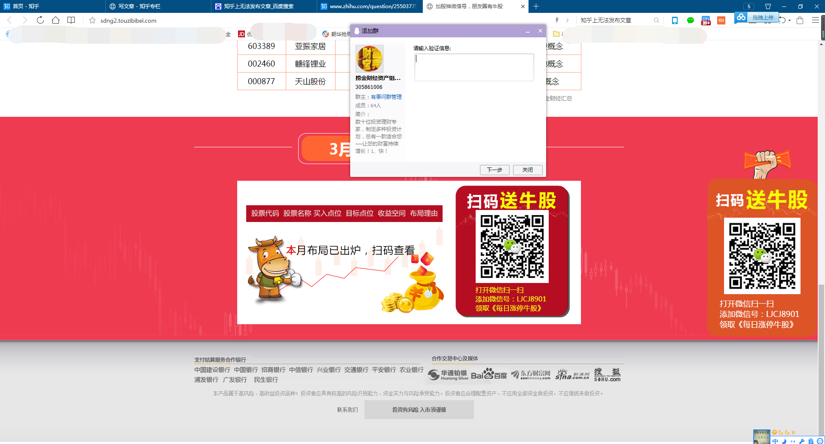Click the verification message text box
The image size is (825, 444).
tap(474, 67)
